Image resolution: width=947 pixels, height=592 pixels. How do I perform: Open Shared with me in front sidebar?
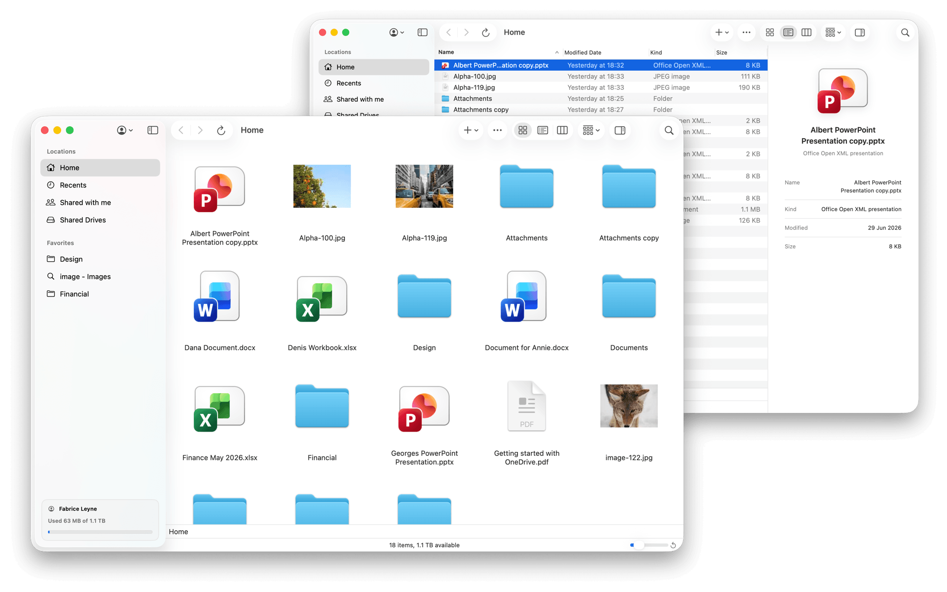(100, 202)
